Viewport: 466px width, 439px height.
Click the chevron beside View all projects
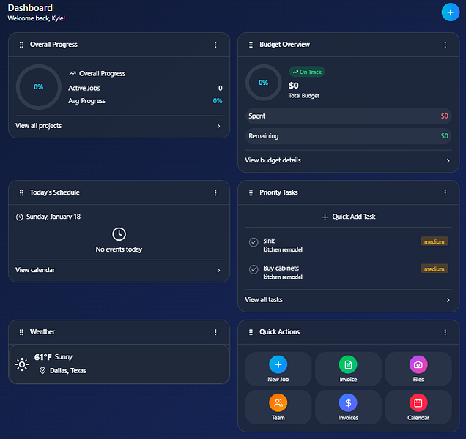coord(219,126)
